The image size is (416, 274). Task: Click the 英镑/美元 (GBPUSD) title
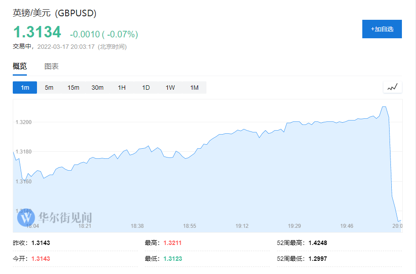coord(55,13)
